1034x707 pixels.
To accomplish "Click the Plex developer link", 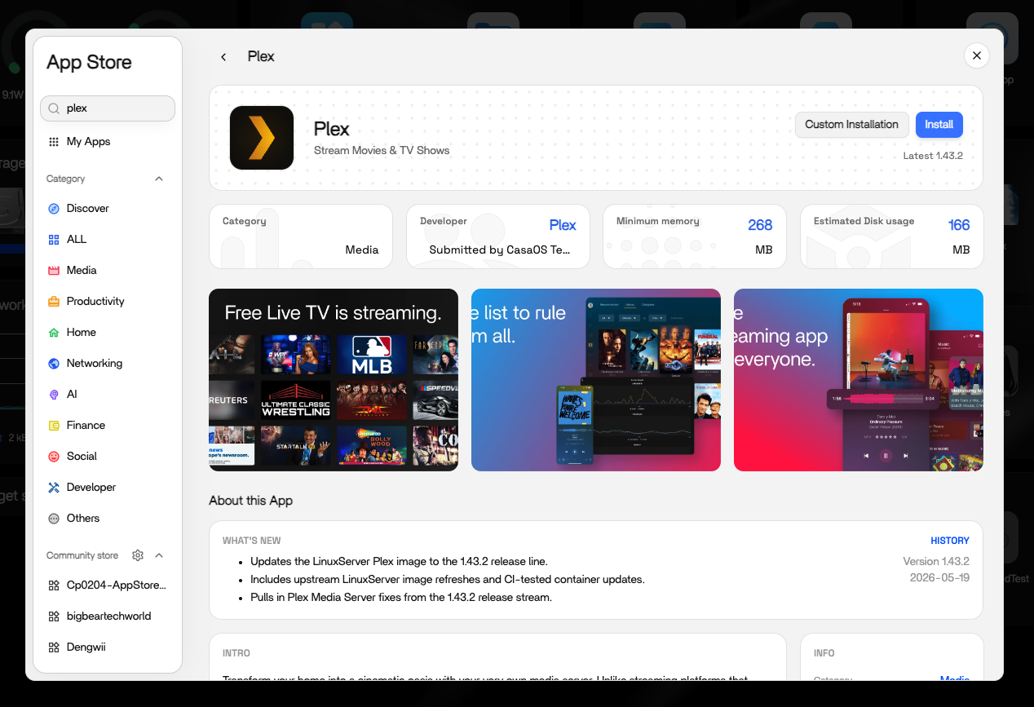I will click(563, 225).
